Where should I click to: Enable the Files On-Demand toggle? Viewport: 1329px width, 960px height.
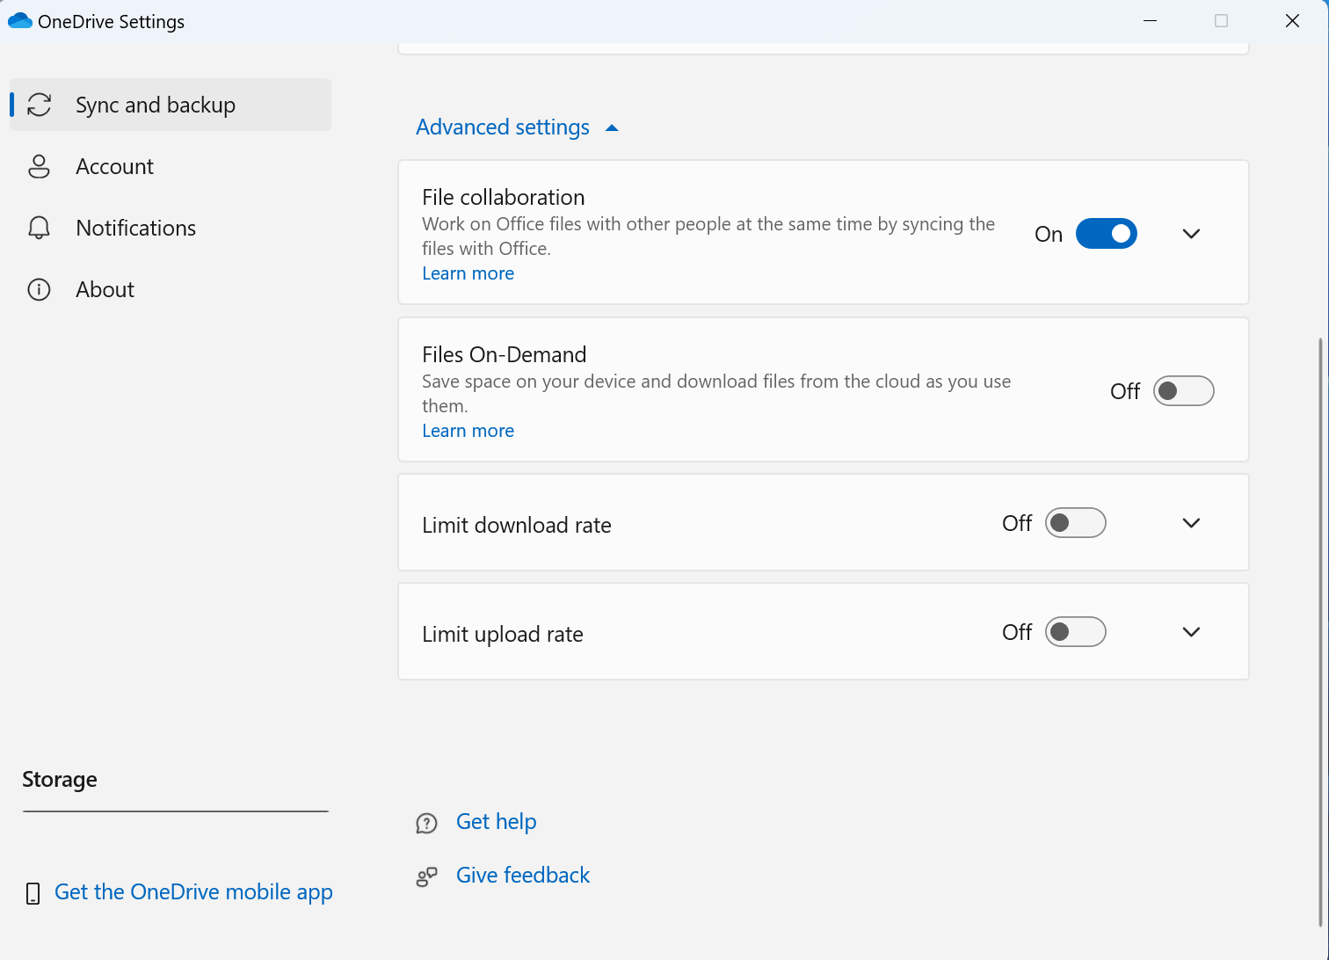pos(1183,391)
